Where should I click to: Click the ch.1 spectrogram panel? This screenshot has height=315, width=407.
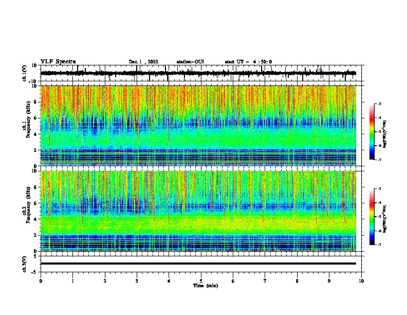pyautogui.click(x=198, y=126)
